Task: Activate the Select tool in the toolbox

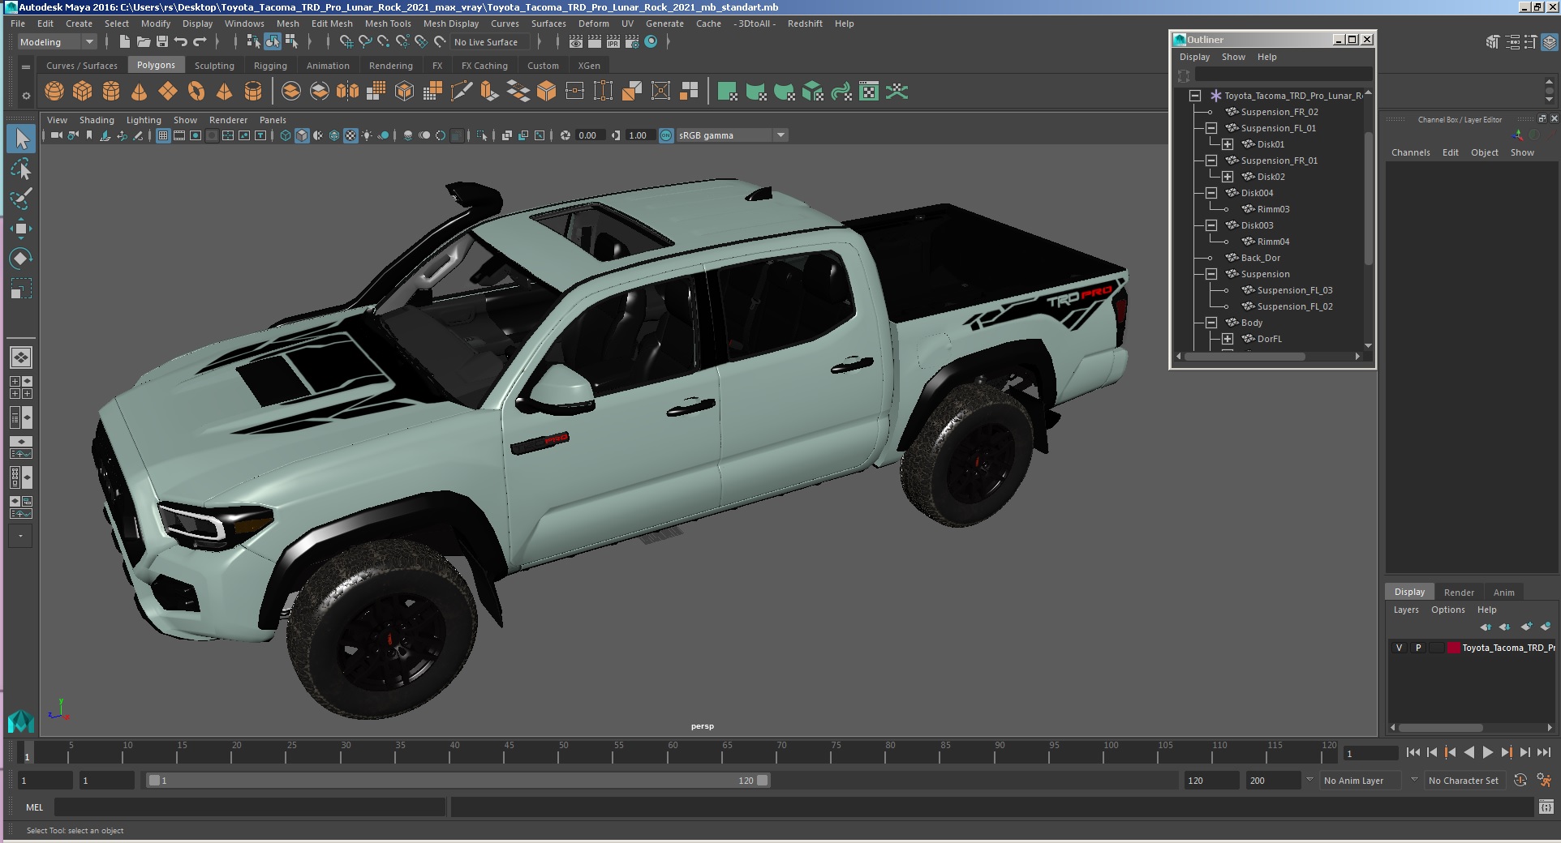Action: click(x=21, y=139)
